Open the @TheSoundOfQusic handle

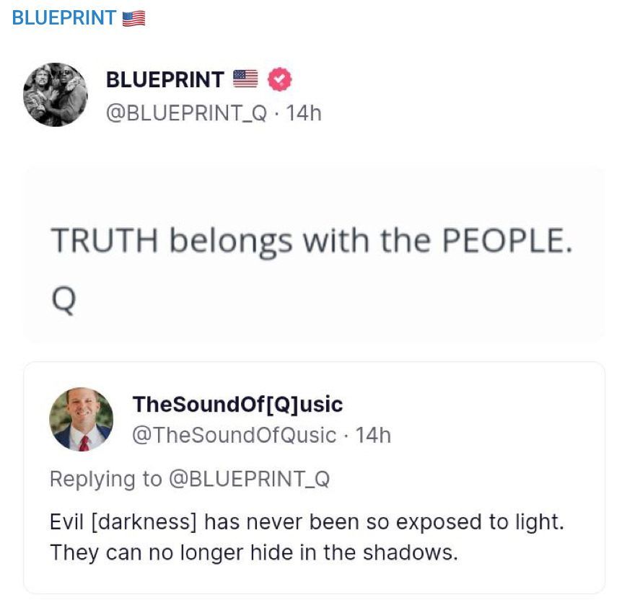tap(235, 435)
